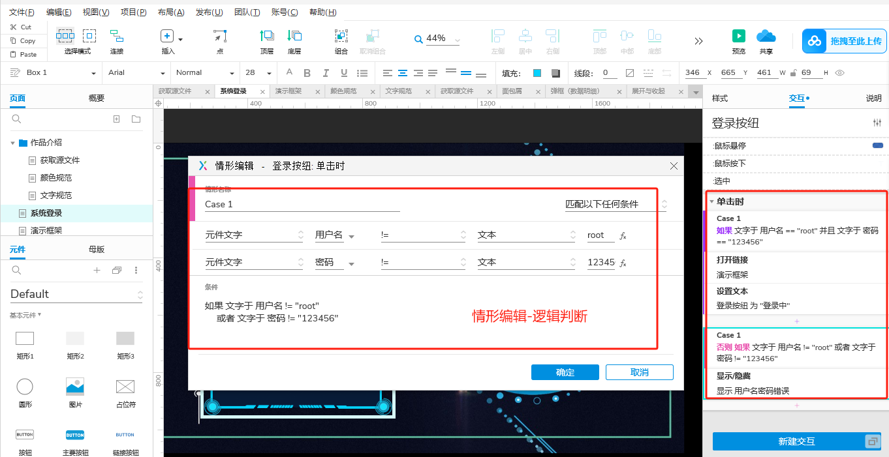889x457 pixels.
Task: Click the Copy icon
Action: point(13,40)
